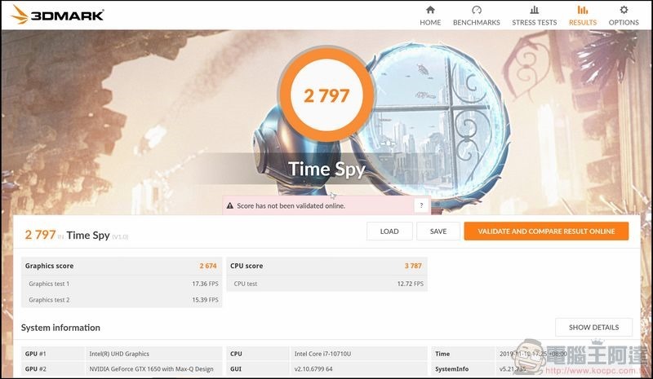
Task: Click the GUI label
Action: point(236,369)
